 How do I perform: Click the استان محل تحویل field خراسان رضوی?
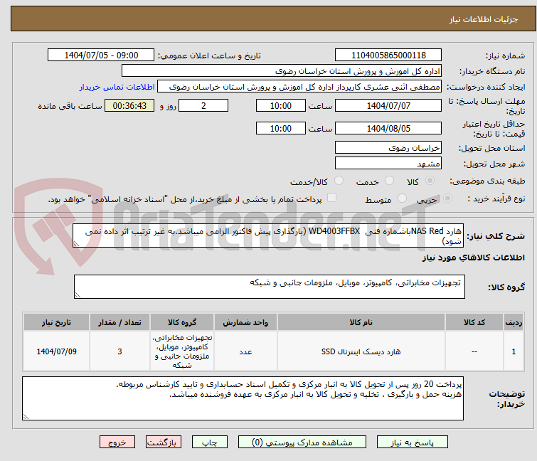click(388, 147)
